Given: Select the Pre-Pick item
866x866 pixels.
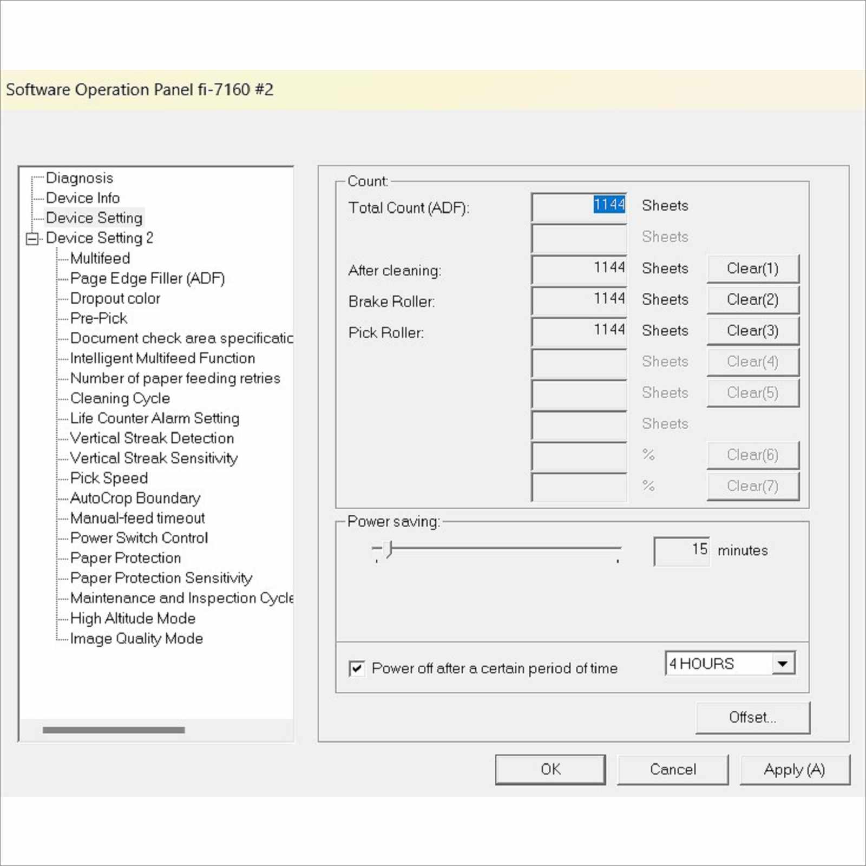Looking at the screenshot, I should [x=99, y=318].
